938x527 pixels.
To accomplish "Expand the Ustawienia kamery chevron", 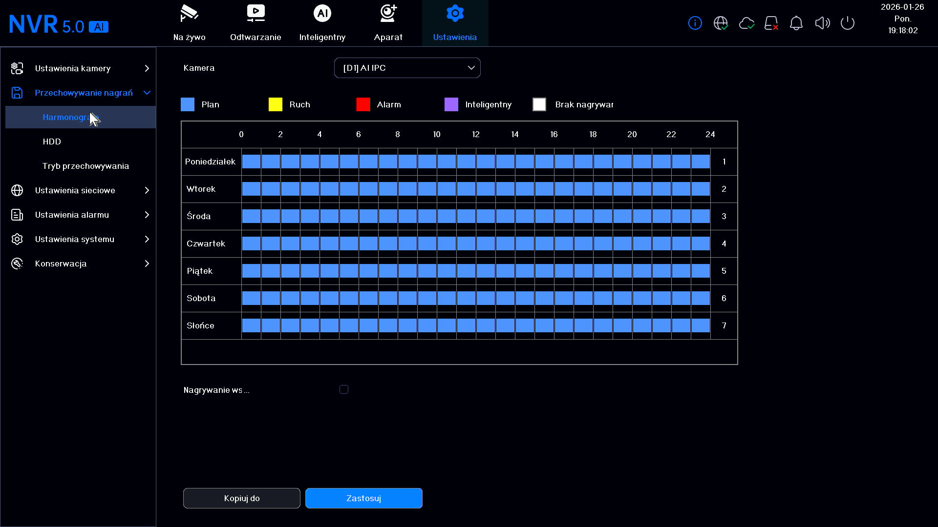I will 147,68.
